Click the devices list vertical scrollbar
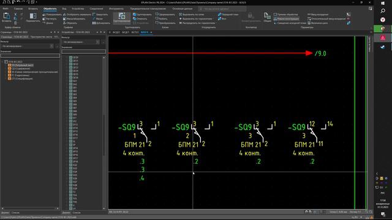392x220 pixels. point(104,133)
